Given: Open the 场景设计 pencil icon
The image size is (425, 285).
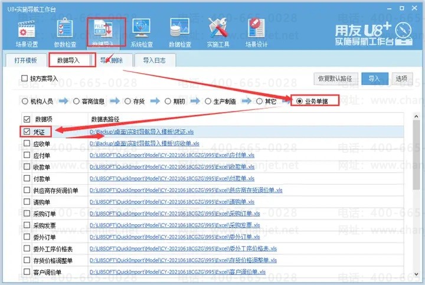Looking at the screenshot, I should [x=256, y=28].
